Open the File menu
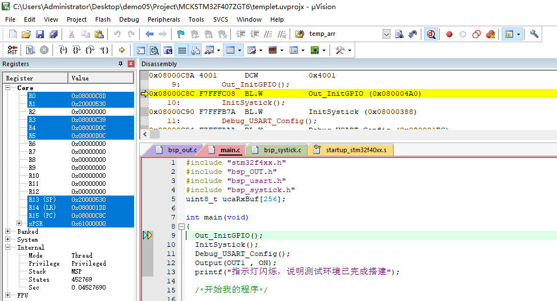Screen dimensions: 557x301 tap(10, 19)
